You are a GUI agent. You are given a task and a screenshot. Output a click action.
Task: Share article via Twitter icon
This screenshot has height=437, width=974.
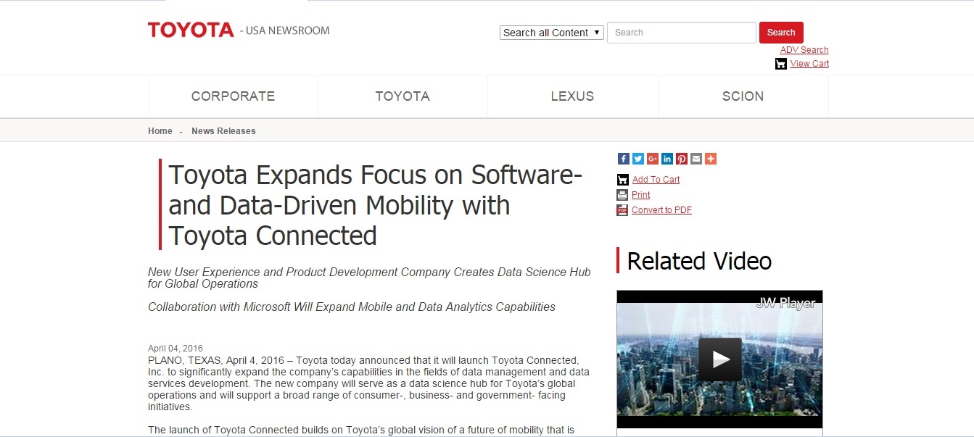click(x=637, y=159)
